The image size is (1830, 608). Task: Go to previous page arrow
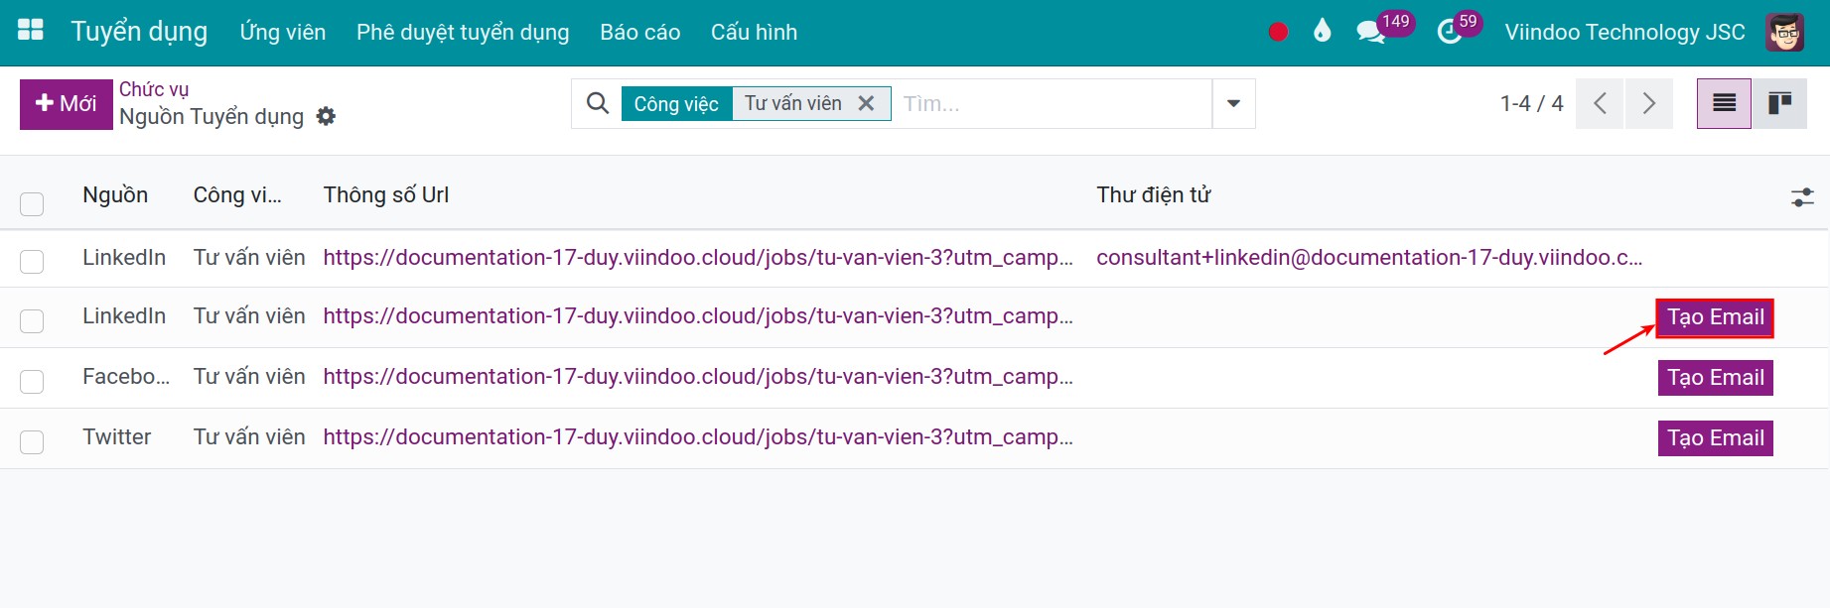pyautogui.click(x=1600, y=103)
